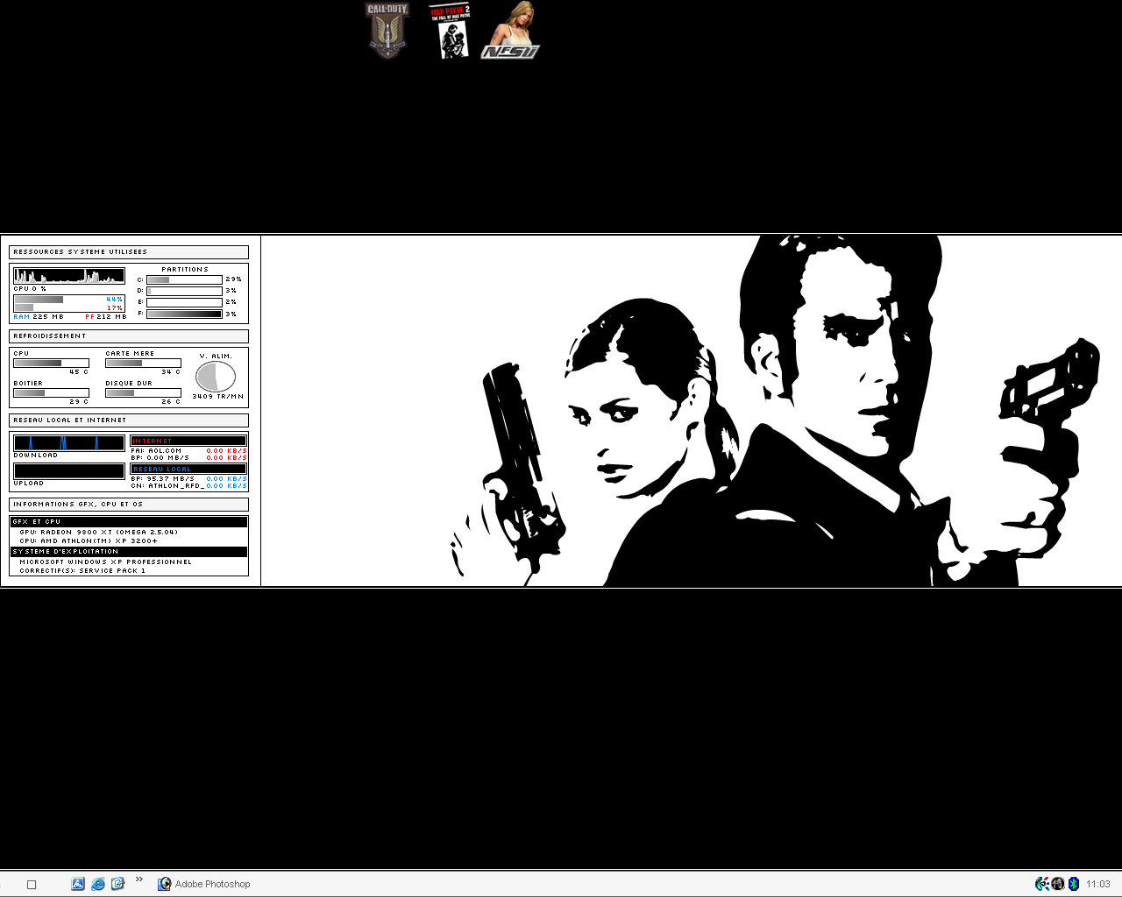Click the Informations GFX, CPU et OS header
The height and width of the screenshot is (897, 1122).
coord(129,504)
